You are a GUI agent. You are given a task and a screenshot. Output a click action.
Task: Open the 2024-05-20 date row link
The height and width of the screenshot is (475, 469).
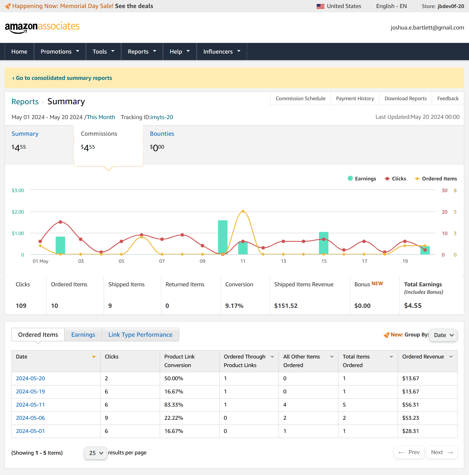coord(30,379)
